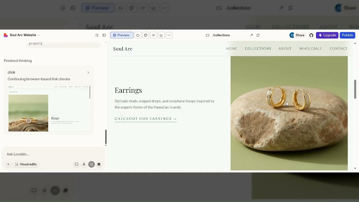Go to HOME in site navigation
The width and height of the screenshot is (359, 202).
(232, 49)
